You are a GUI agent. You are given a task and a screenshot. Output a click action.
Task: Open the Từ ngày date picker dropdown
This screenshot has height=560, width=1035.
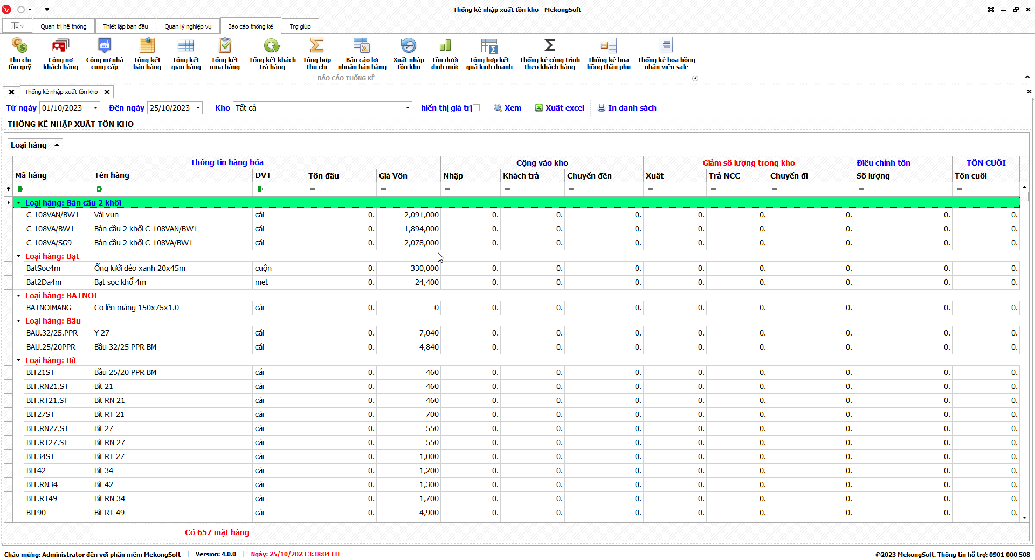95,108
